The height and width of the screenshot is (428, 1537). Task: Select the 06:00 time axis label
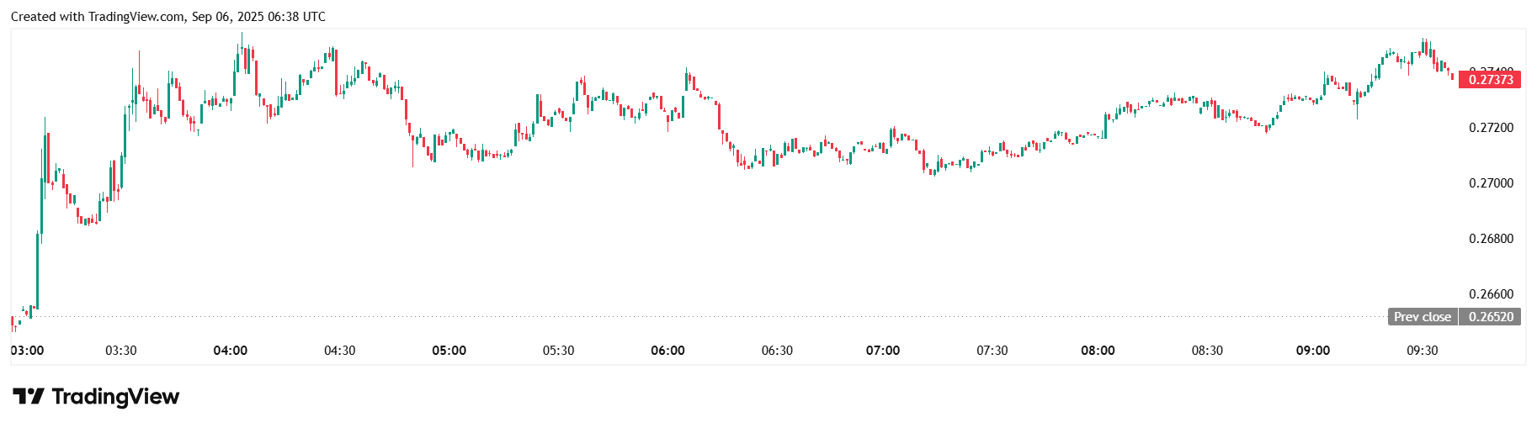pyautogui.click(x=667, y=351)
